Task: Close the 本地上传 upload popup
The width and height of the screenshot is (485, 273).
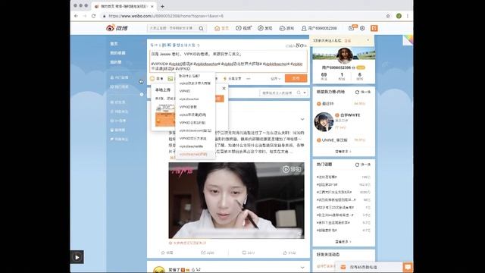Action: click(224, 88)
